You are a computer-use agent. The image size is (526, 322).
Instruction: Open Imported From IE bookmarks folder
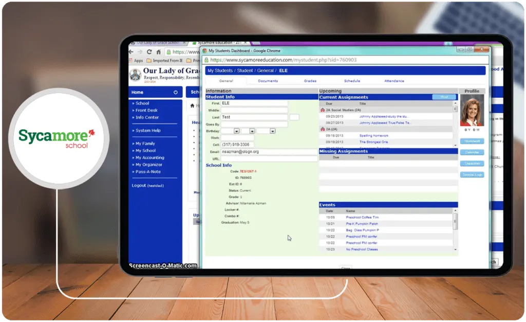(165, 60)
